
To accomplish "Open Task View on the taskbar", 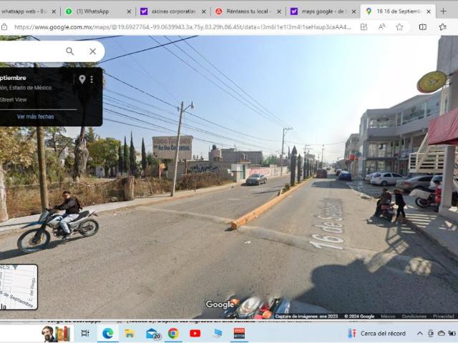I will click(85, 334).
